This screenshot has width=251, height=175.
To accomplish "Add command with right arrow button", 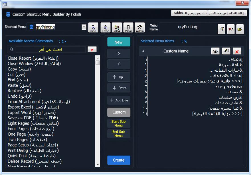I will tap(119, 53).
